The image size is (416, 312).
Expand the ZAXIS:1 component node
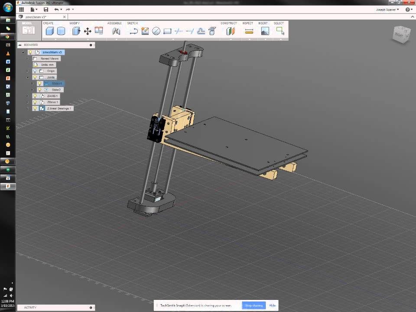tap(28, 96)
